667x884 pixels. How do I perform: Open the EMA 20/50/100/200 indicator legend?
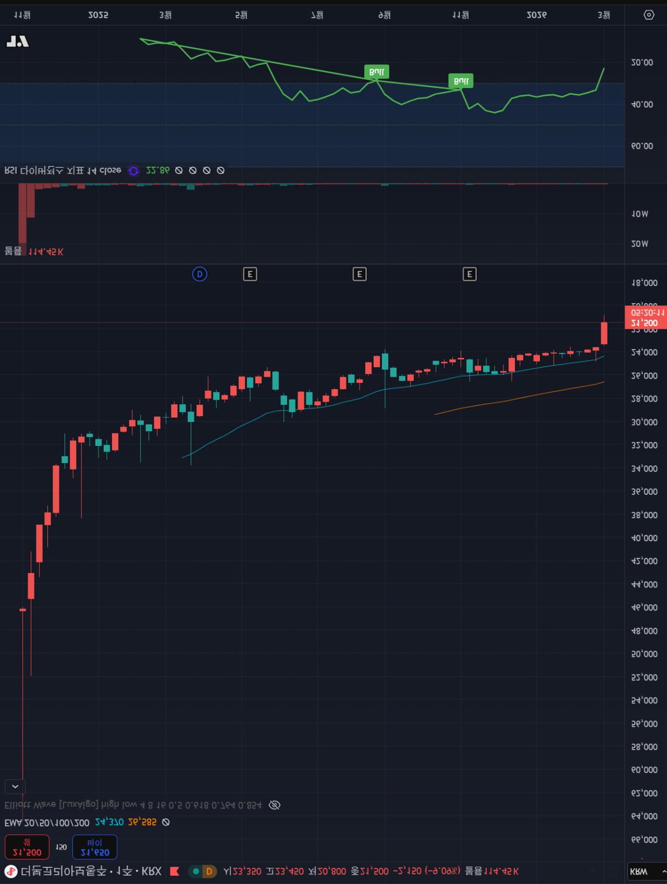[47, 822]
